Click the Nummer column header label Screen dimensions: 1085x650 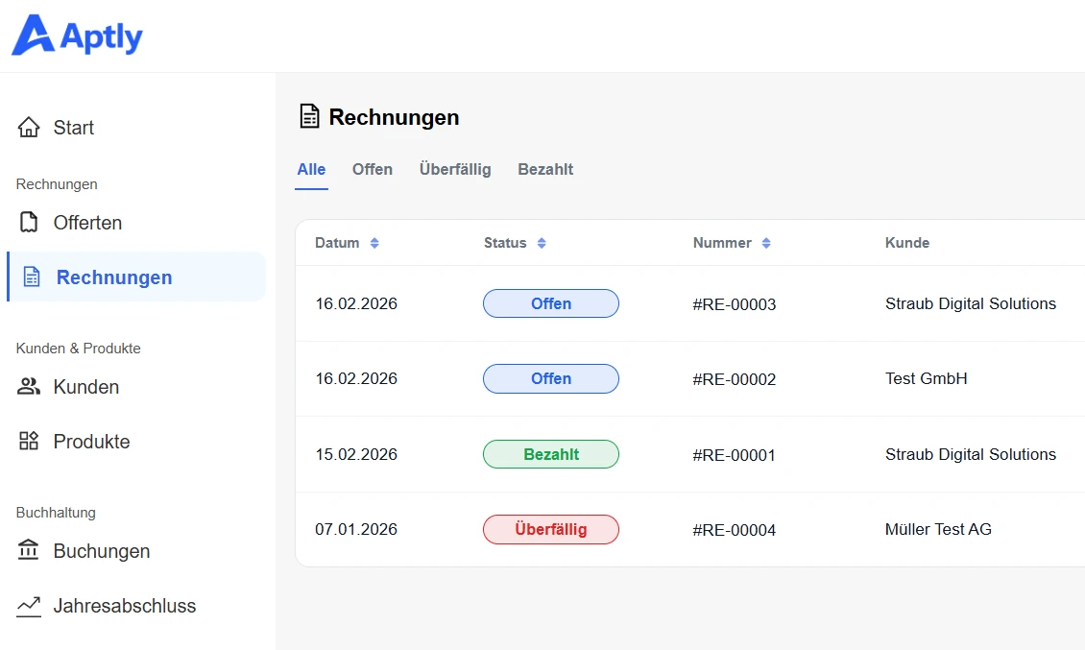click(722, 243)
